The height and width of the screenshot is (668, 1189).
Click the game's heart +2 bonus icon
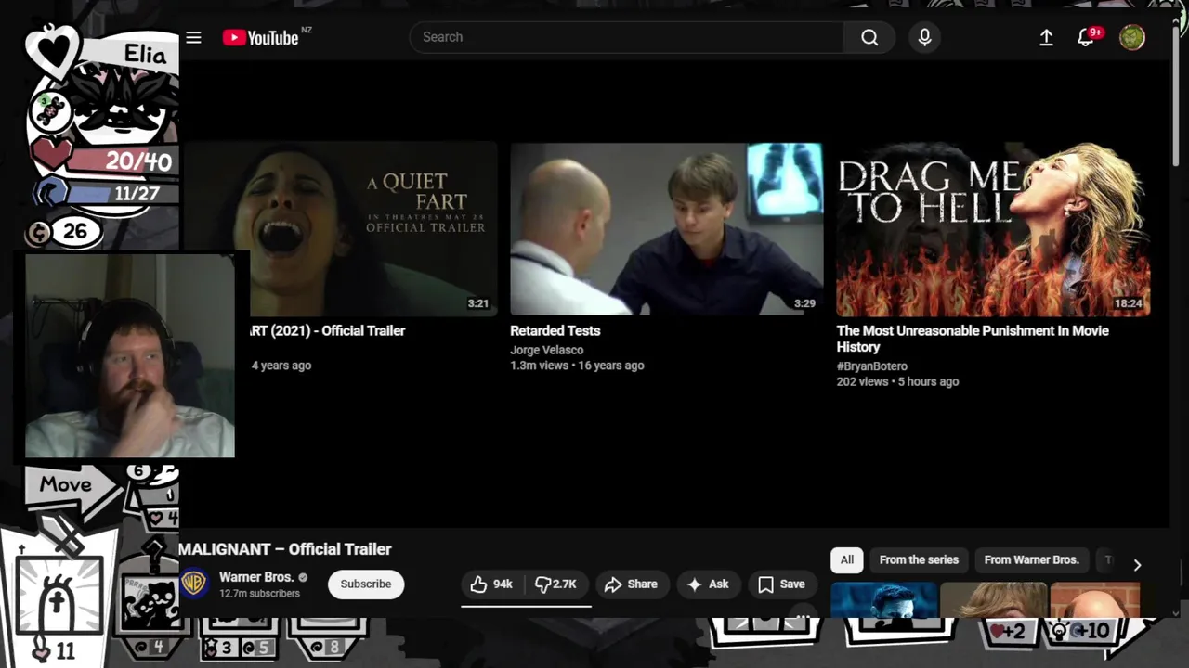[x=1007, y=632]
